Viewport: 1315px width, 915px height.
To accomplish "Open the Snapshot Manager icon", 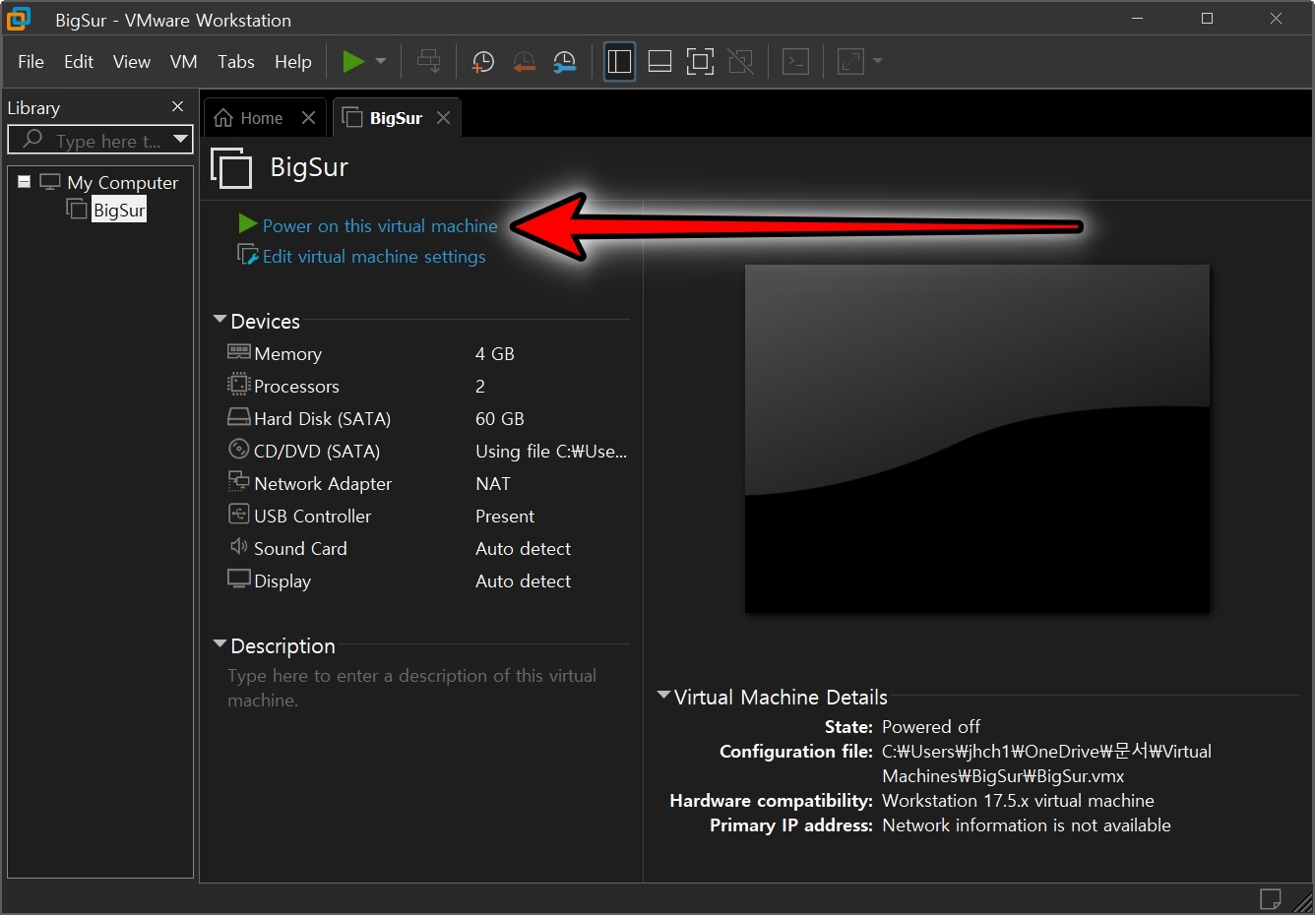I will tap(565, 62).
